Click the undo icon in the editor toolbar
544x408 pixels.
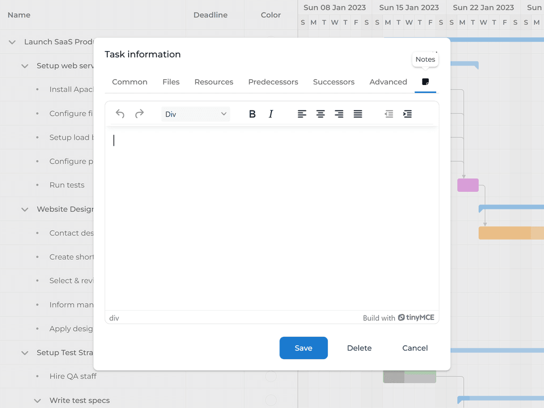[120, 114]
